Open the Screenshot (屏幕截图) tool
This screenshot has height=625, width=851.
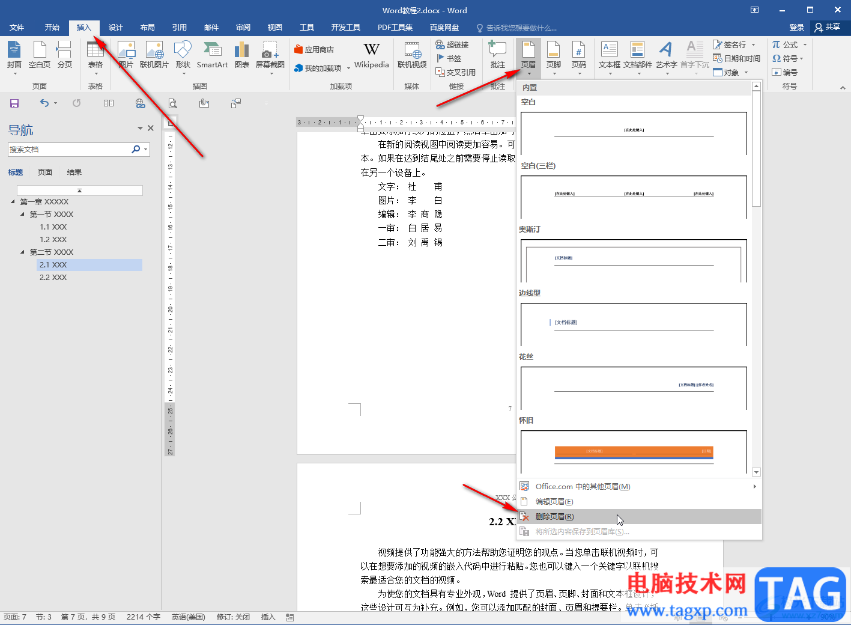pos(270,58)
